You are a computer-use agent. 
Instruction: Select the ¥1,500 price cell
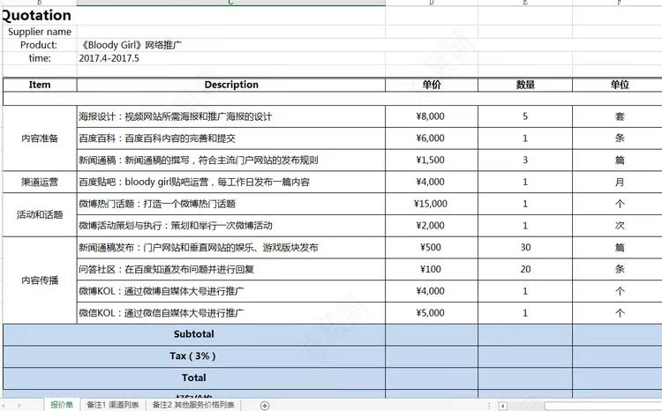(x=432, y=160)
